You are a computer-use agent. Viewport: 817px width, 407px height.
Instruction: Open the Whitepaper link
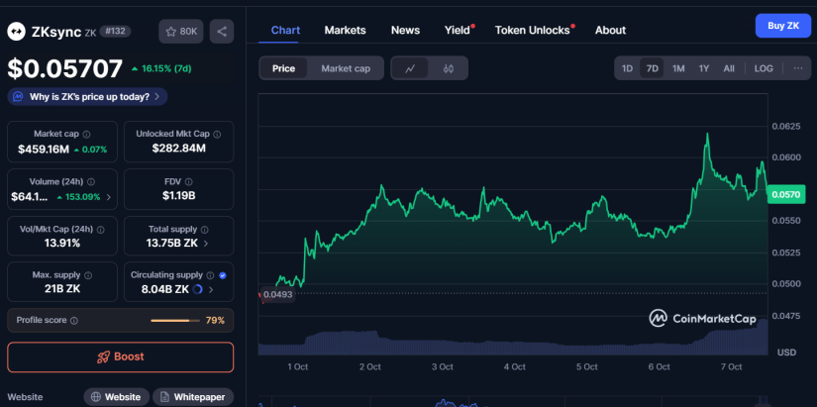coord(193,397)
